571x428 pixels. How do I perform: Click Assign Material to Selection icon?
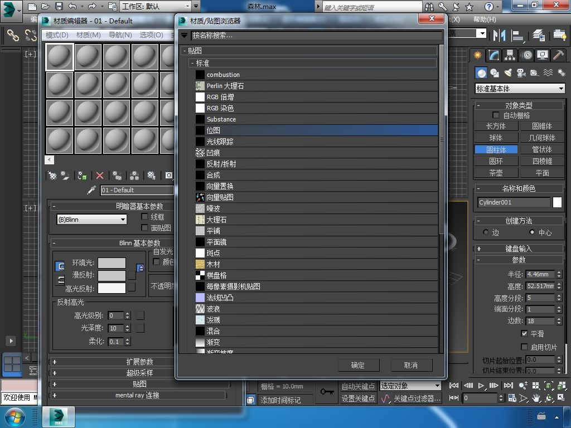click(x=83, y=176)
